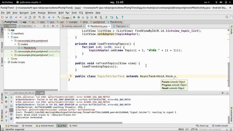233x131 pixels.
Task: Open the File menu
Action: point(3,13)
